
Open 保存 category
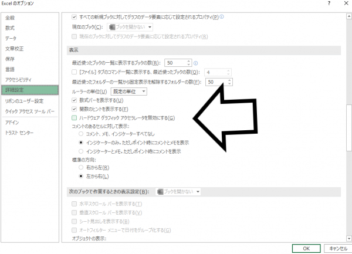click(30, 59)
